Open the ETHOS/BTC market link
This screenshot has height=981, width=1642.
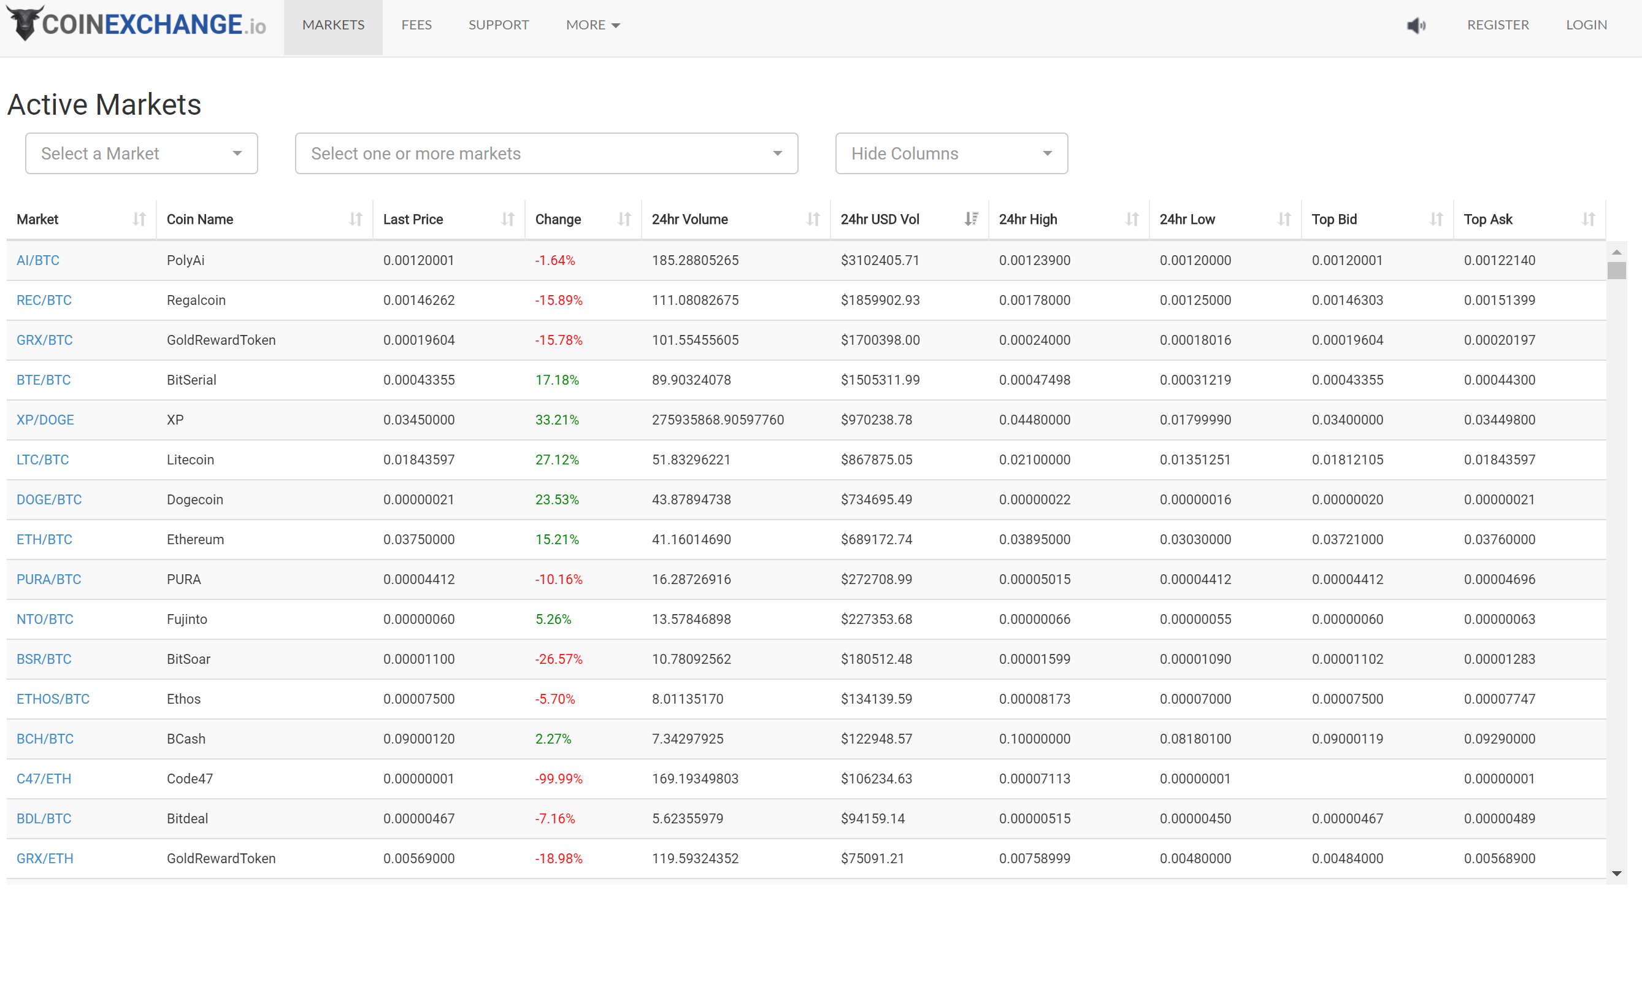(x=53, y=699)
